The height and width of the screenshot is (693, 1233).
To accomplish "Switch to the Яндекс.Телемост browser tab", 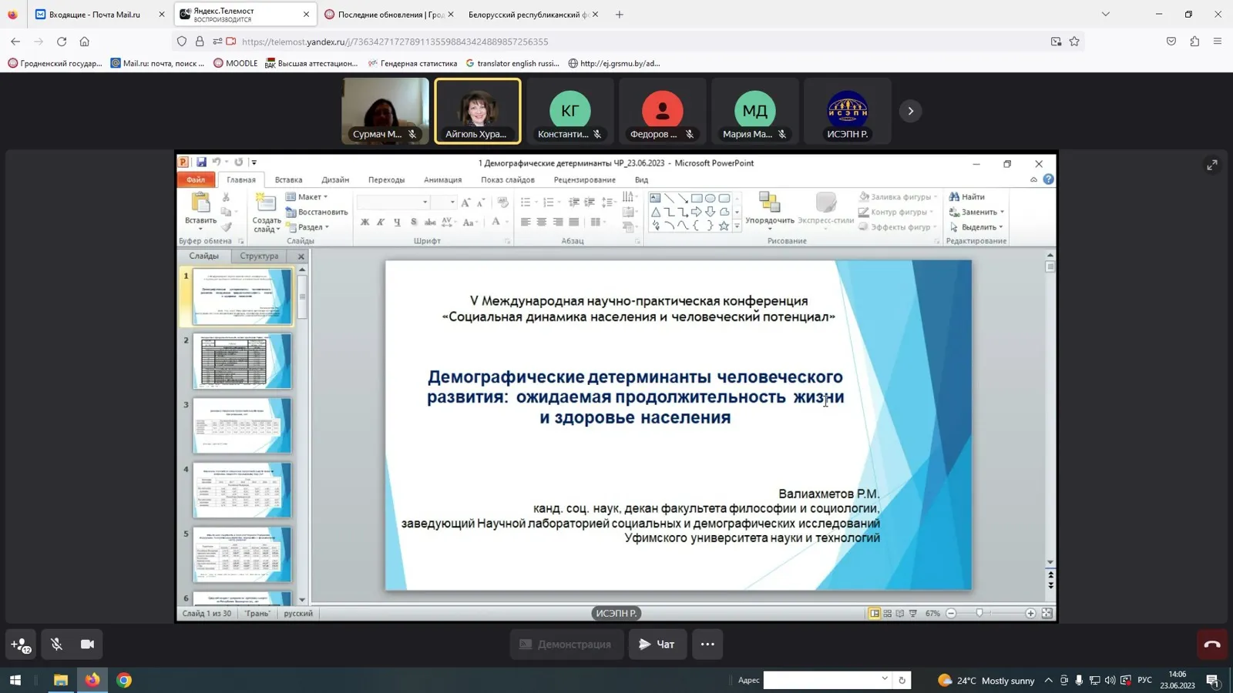I will 240,15.
